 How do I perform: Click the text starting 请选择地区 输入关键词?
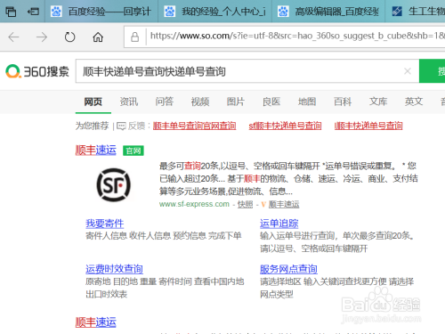click(x=337, y=288)
